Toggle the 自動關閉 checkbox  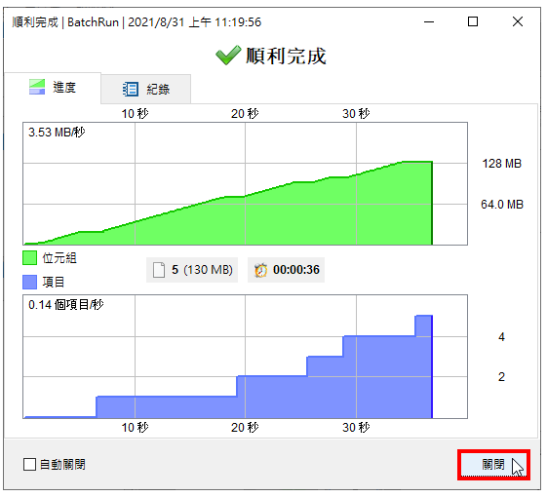[x=29, y=464]
